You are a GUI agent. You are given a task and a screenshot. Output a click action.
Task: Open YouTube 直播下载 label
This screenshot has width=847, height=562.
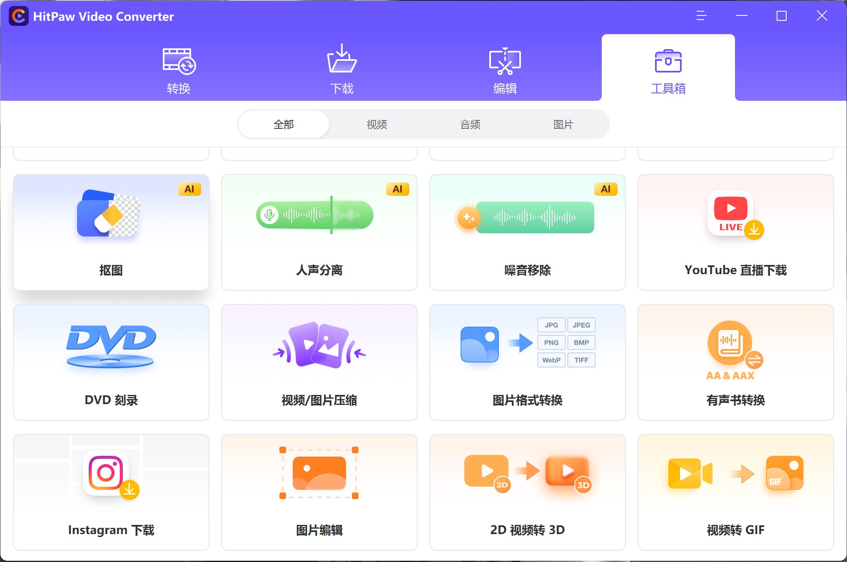tap(735, 270)
